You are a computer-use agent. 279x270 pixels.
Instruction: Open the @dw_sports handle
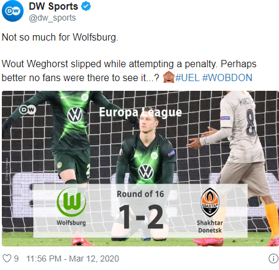(x=52, y=18)
